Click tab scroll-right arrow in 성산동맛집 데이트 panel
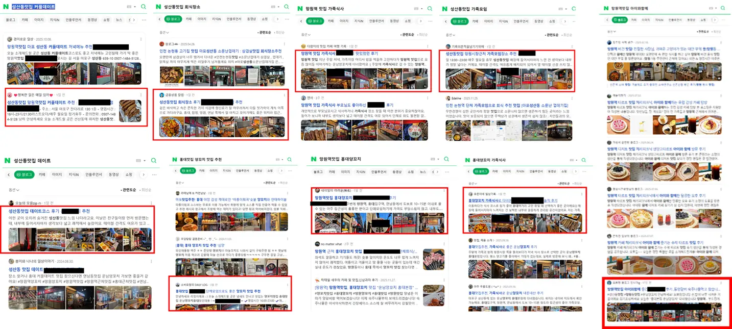Screen dimensions: 732x329 [145, 174]
